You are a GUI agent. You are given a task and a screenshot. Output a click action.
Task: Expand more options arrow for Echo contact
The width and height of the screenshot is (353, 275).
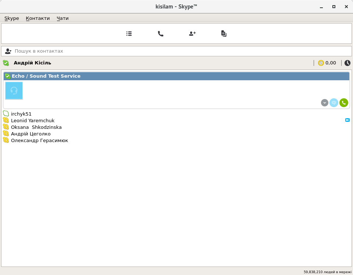[x=324, y=103]
